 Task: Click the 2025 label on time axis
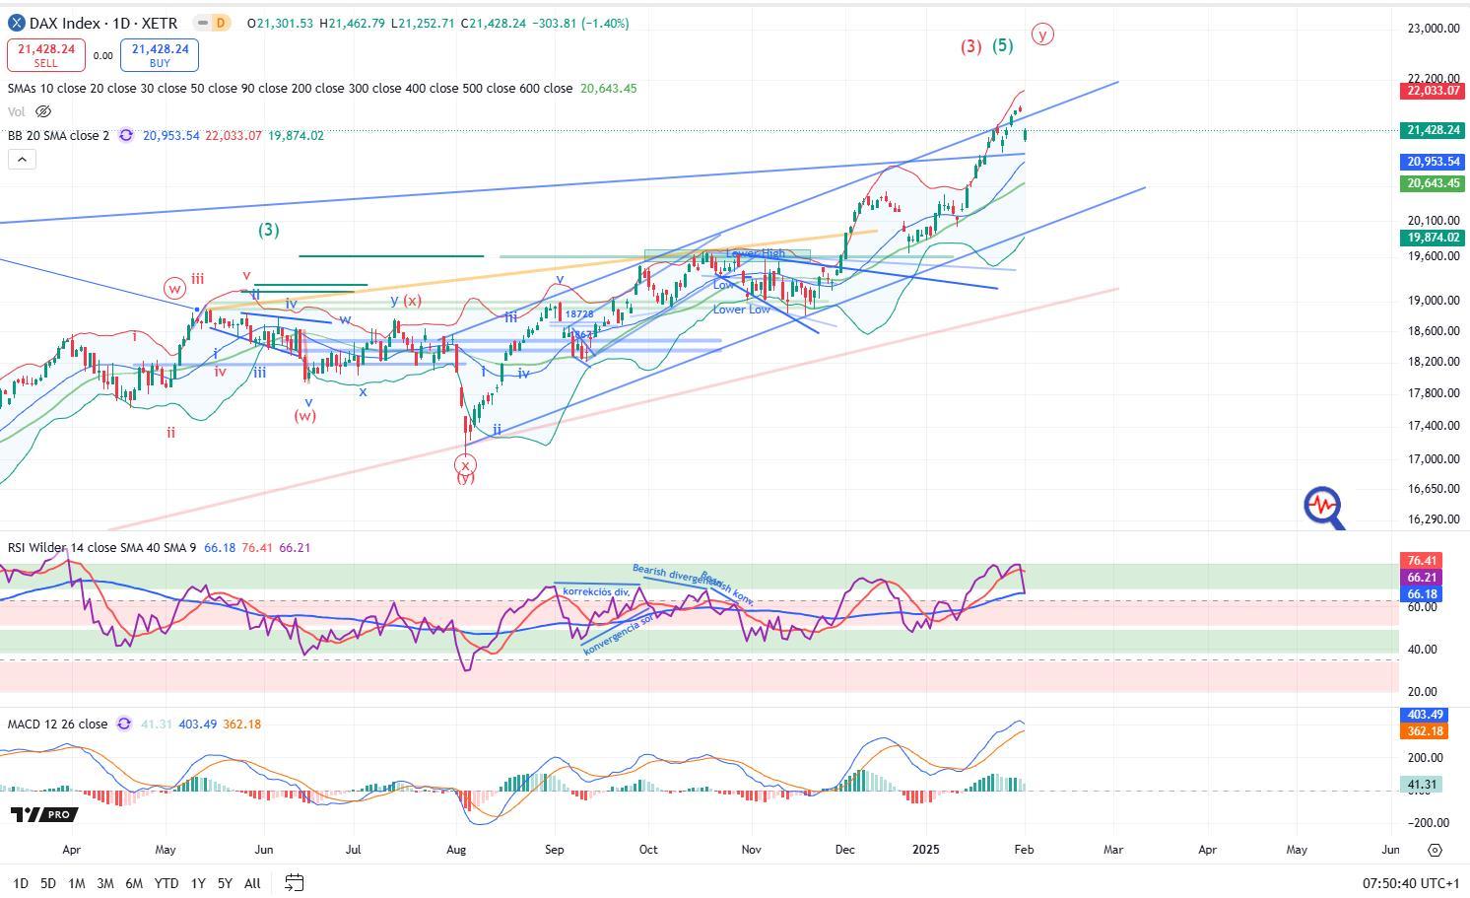tap(927, 850)
